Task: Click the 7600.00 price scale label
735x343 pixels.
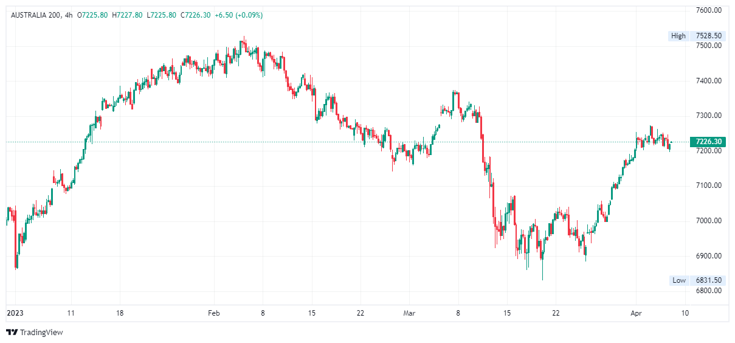Action: point(709,10)
